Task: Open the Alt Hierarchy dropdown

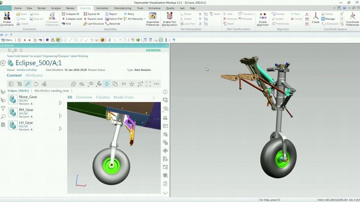Action: click(134, 19)
